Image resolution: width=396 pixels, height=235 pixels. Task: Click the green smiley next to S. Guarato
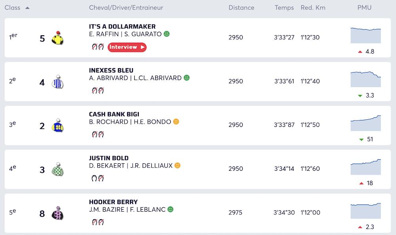tap(167, 34)
